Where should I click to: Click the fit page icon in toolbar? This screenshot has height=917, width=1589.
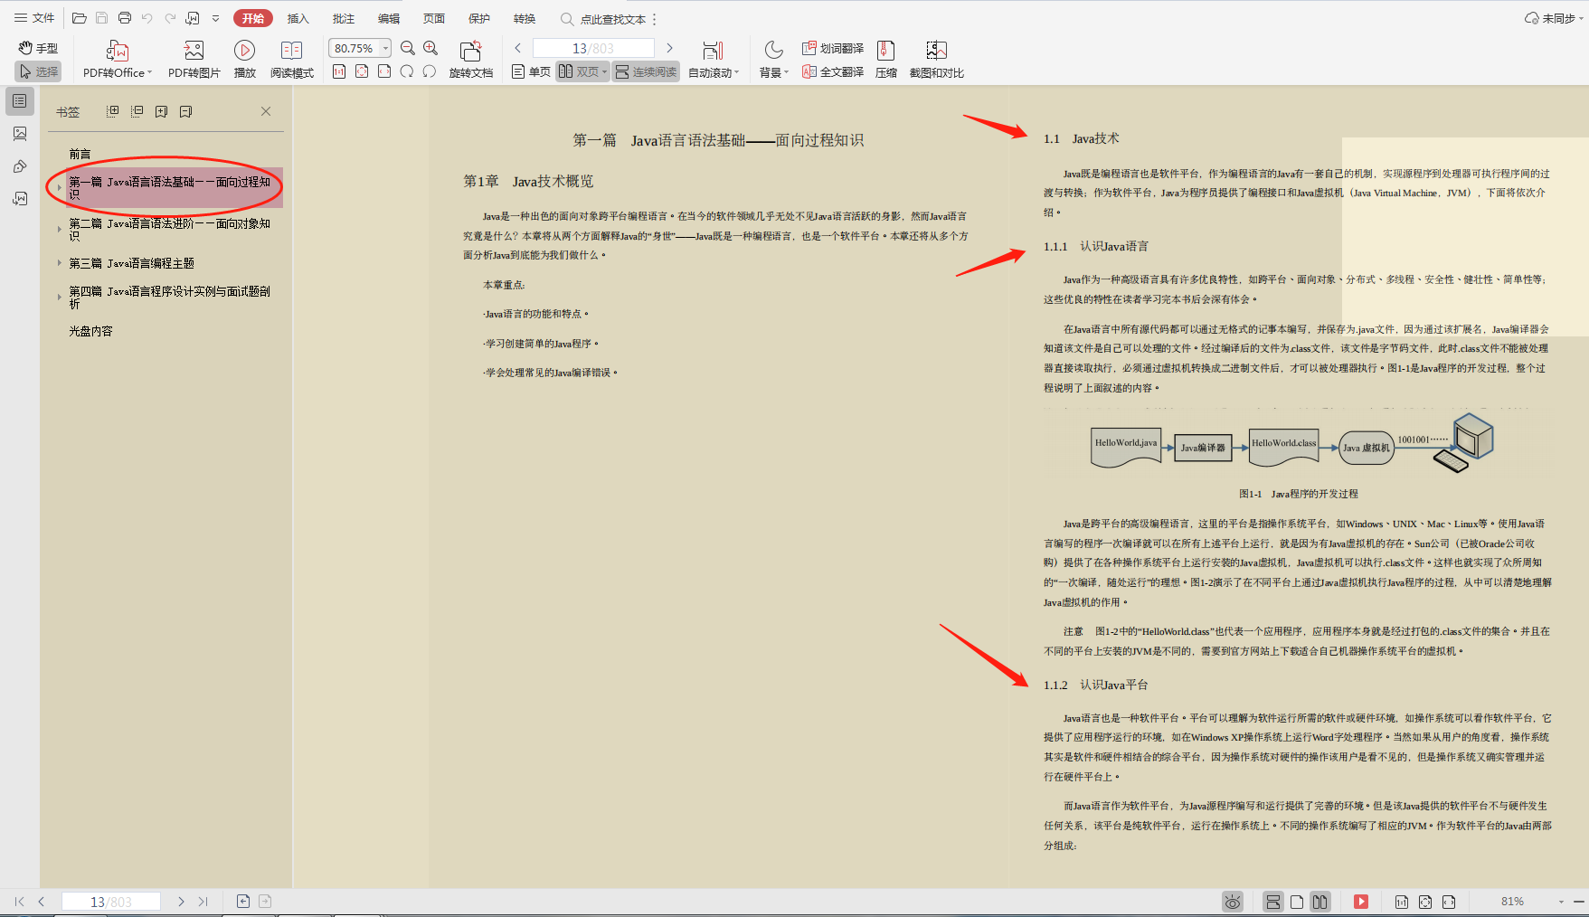coord(362,71)
